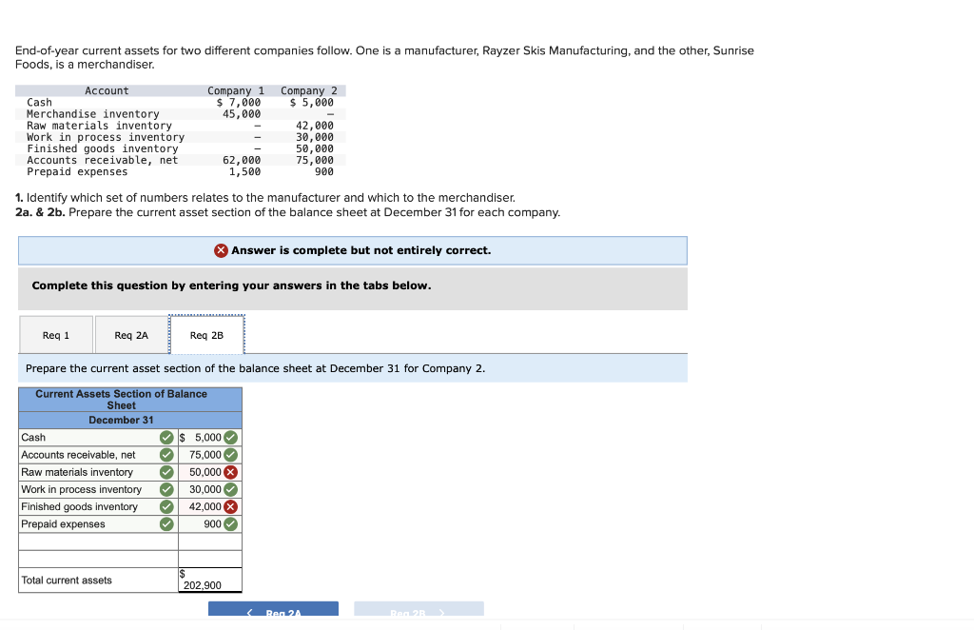Click the green checkmark beside Prepaid expenses
The image size is (974, 630).
pyautogui.click(x=166, y=523)
